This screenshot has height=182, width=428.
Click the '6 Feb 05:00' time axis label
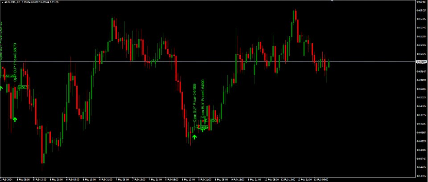point(73,179)
